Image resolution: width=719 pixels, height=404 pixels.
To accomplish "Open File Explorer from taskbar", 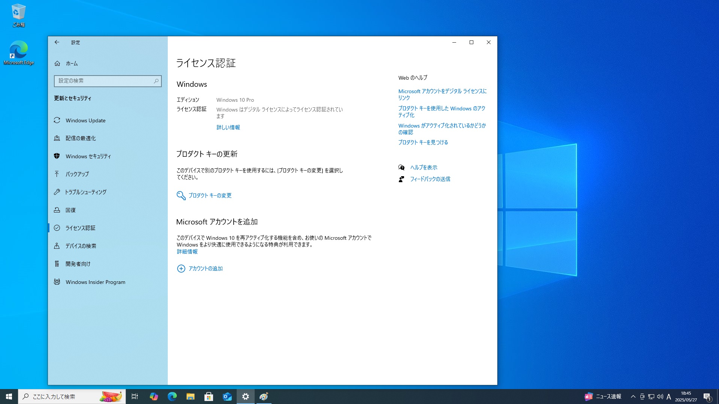I will (191, 397).
